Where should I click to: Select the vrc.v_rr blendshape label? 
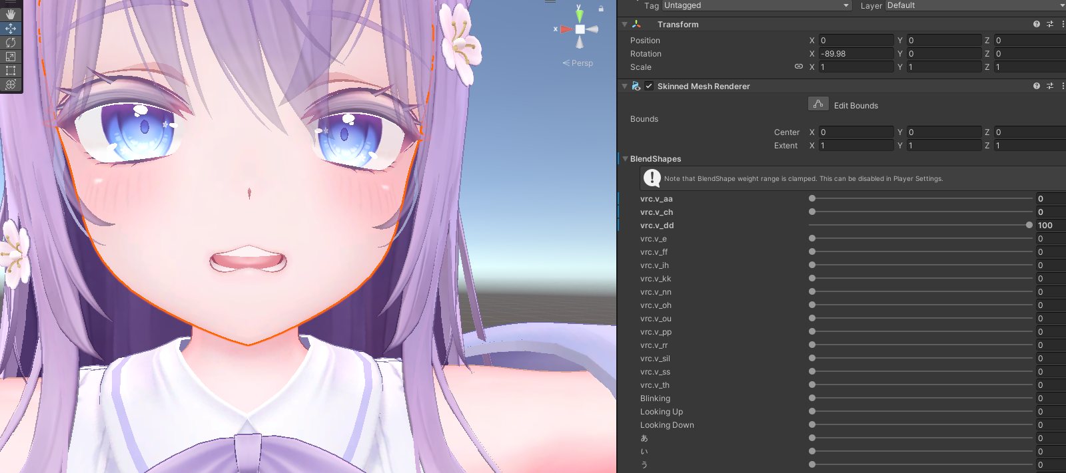(654, 345)
